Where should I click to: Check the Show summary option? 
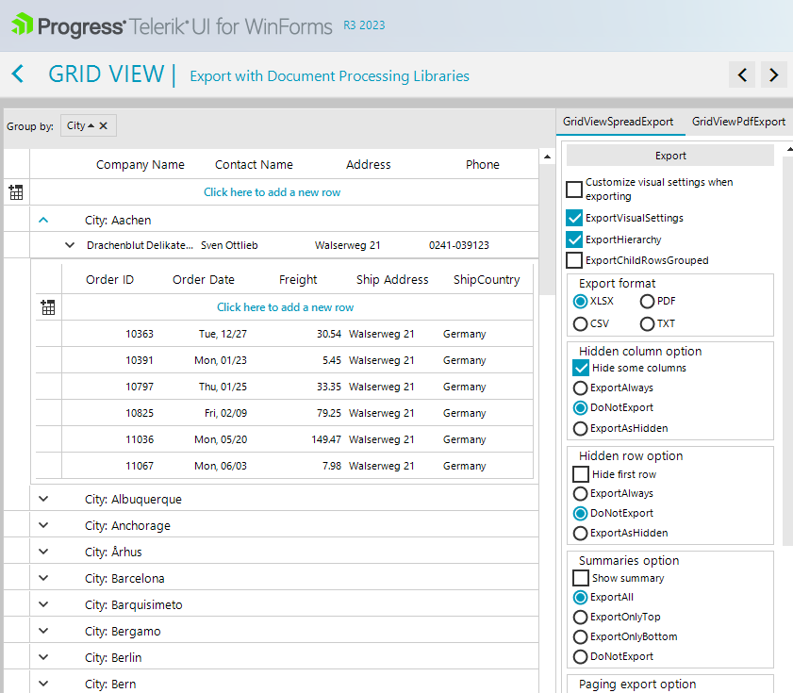[x=580, y=577]
